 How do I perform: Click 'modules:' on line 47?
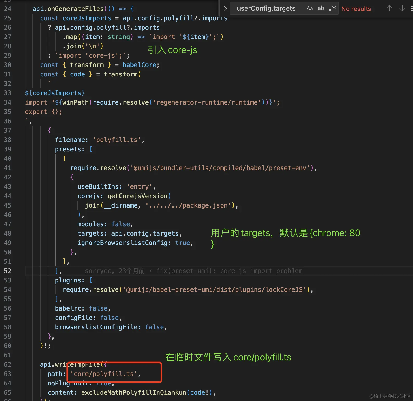point(92,224)
